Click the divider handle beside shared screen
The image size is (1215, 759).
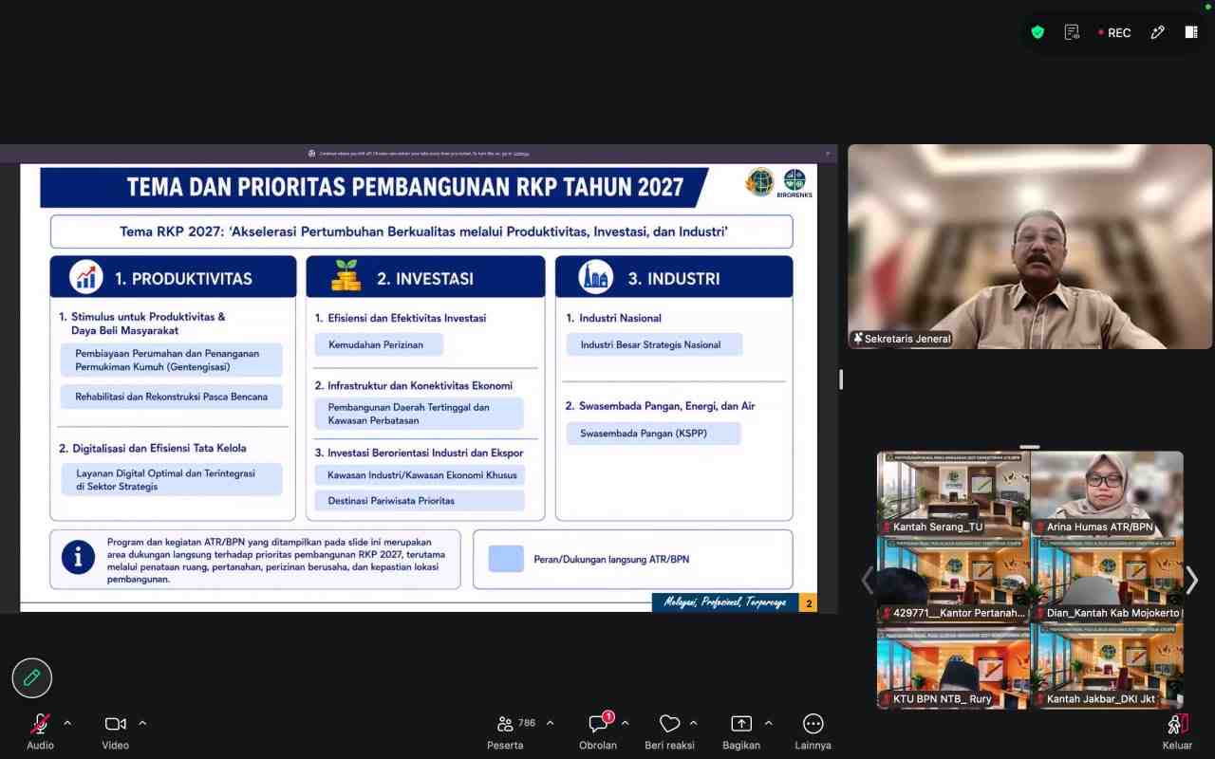(x=841, y=379)
